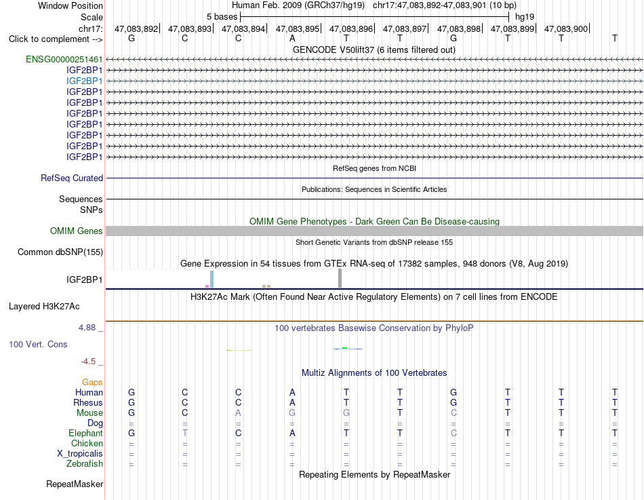This screenshot has height=500, width=644.
Task: Click the Dog species label
Action: (x=95, y=423)
